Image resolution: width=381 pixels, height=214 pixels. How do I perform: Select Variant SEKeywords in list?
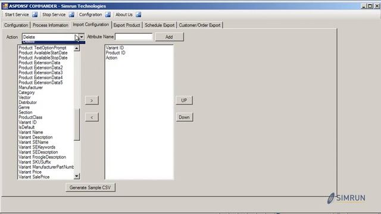click(x=37, y=147)
